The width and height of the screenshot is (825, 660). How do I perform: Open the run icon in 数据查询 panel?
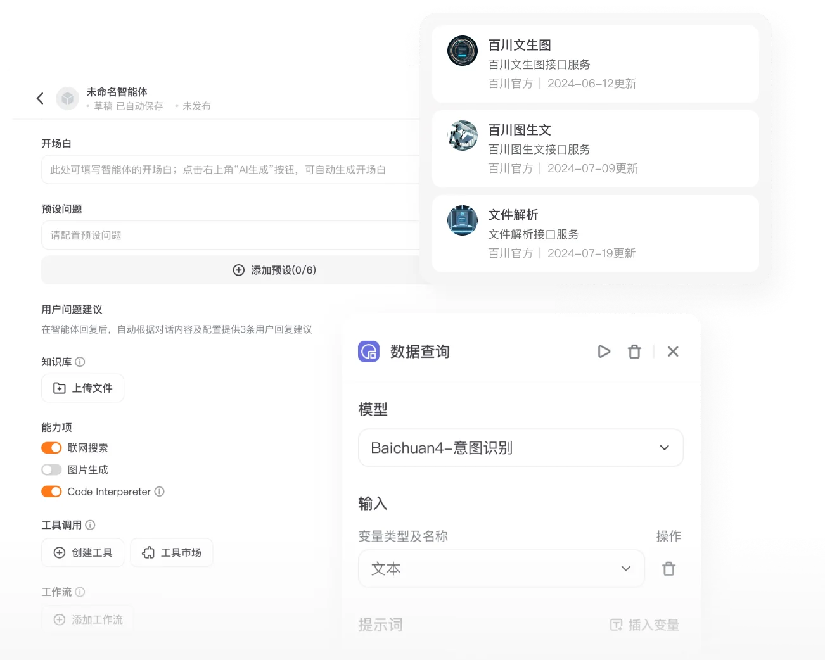[604, 351]
